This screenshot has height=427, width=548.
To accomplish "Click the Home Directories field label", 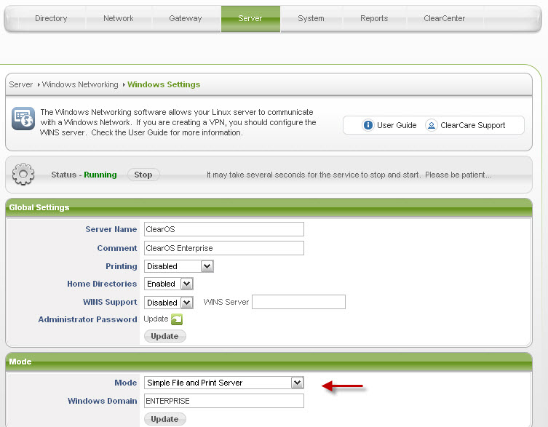I will point(102,284).
